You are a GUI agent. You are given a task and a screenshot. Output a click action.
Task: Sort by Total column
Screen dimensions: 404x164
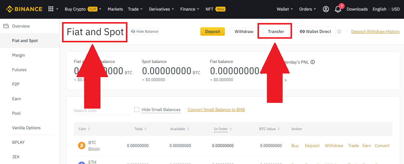(x=141, y=129)
